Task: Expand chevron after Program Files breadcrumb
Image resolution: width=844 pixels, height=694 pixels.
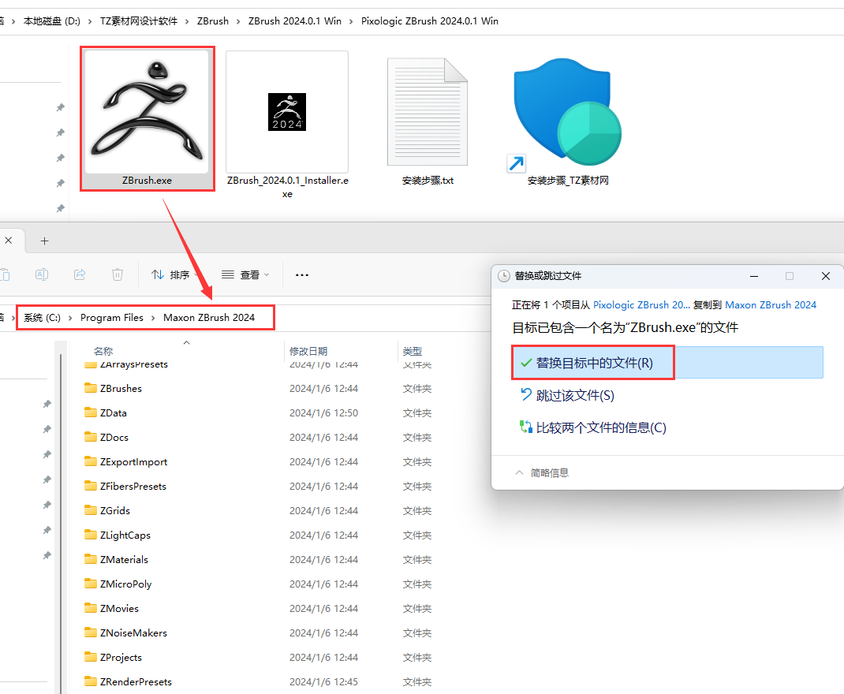Action: 153,318
